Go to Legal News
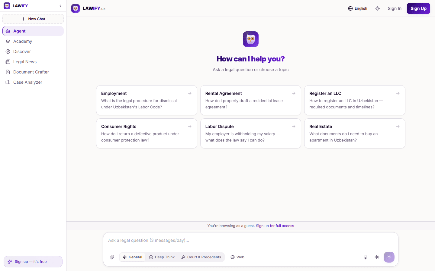Viewport: 435px width, 271px height. 33,62
